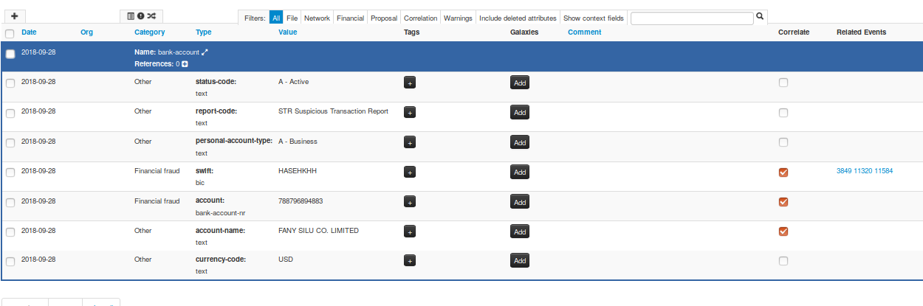Image resolution: width=923 pixels, height=306 pixels.
Task: Click the search magnifier icon
Action: point(759,16)
